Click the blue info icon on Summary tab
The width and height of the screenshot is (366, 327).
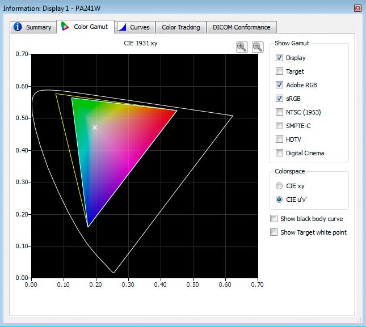[18, 27]
